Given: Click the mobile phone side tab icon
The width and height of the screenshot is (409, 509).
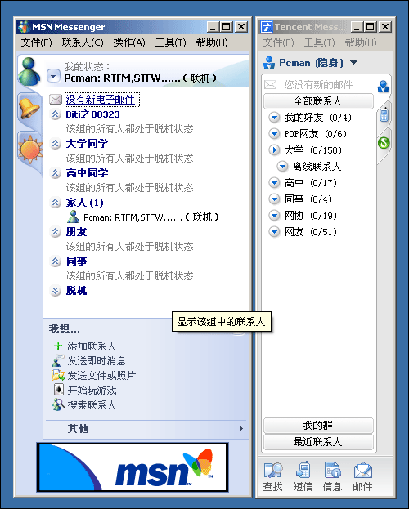Looking at the screenshot, I should pos(384,114).
